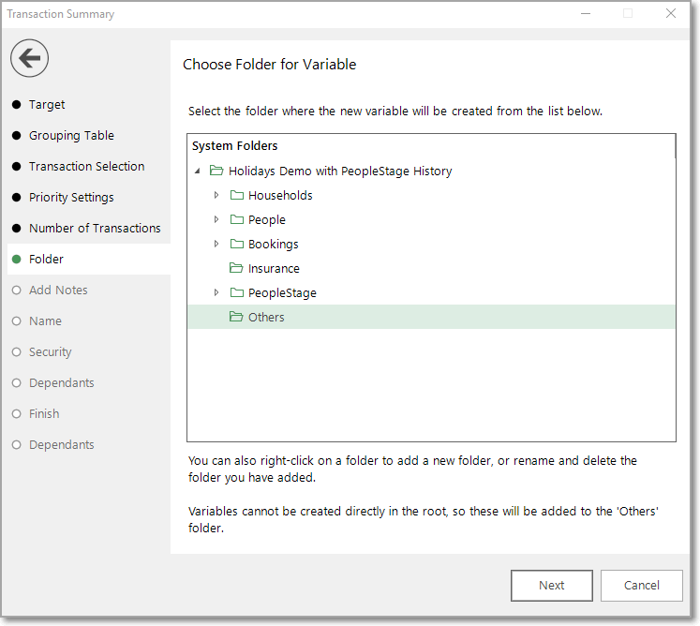Open the Priority Settings step

click(x=71, y=198)
